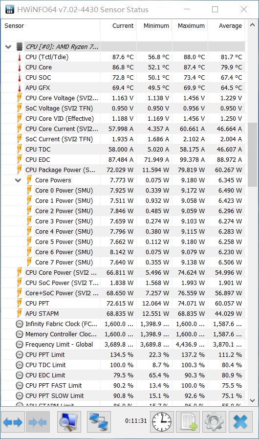
Task: Select the CPU Core Voltage (SVI2) row
Action: click(123, 98)
